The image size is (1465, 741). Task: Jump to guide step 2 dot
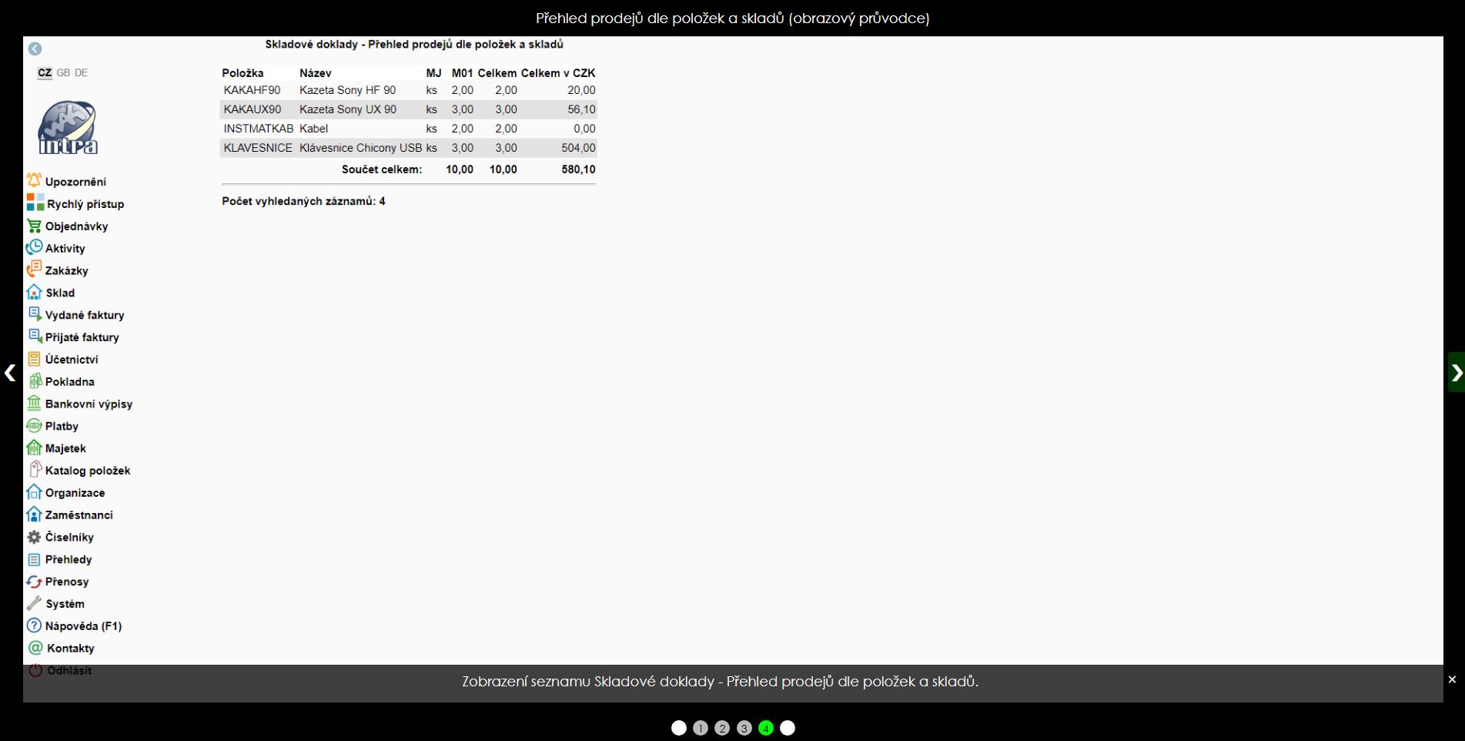point(722,728)
